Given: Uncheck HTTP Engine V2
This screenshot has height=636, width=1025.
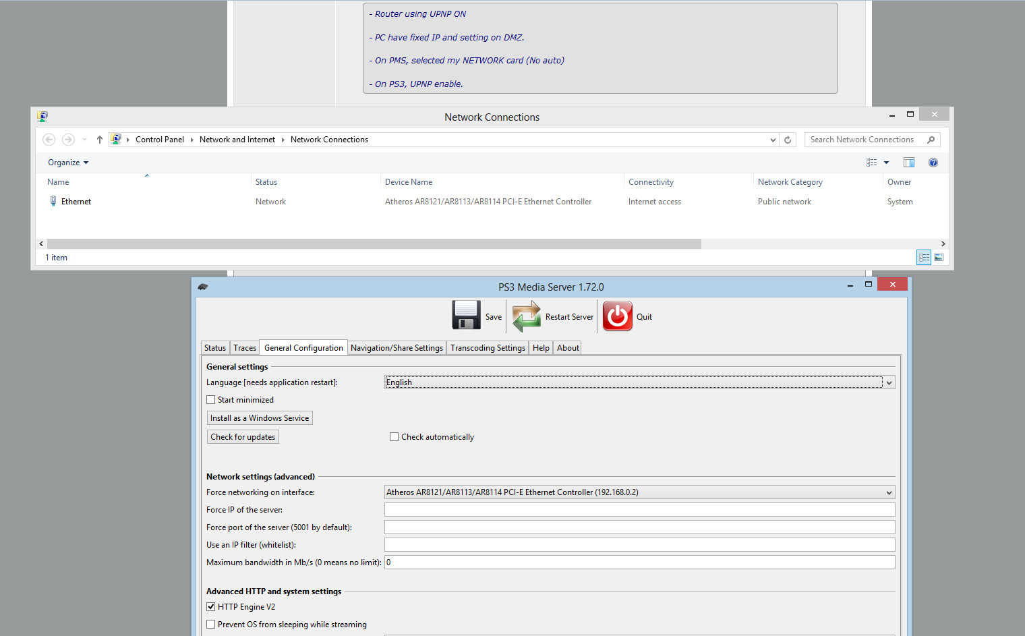Looking at the screenshot, I should pos(211,607).
